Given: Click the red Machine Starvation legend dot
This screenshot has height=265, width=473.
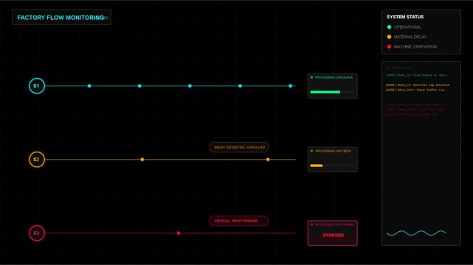Looking at the screenshot, I should click(389, 46).
